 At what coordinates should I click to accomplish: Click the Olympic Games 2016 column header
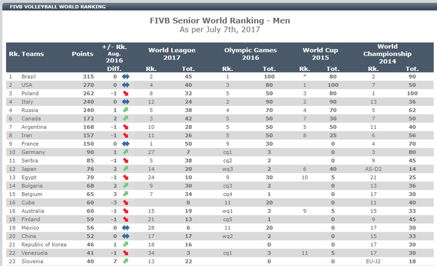point(250,54)
